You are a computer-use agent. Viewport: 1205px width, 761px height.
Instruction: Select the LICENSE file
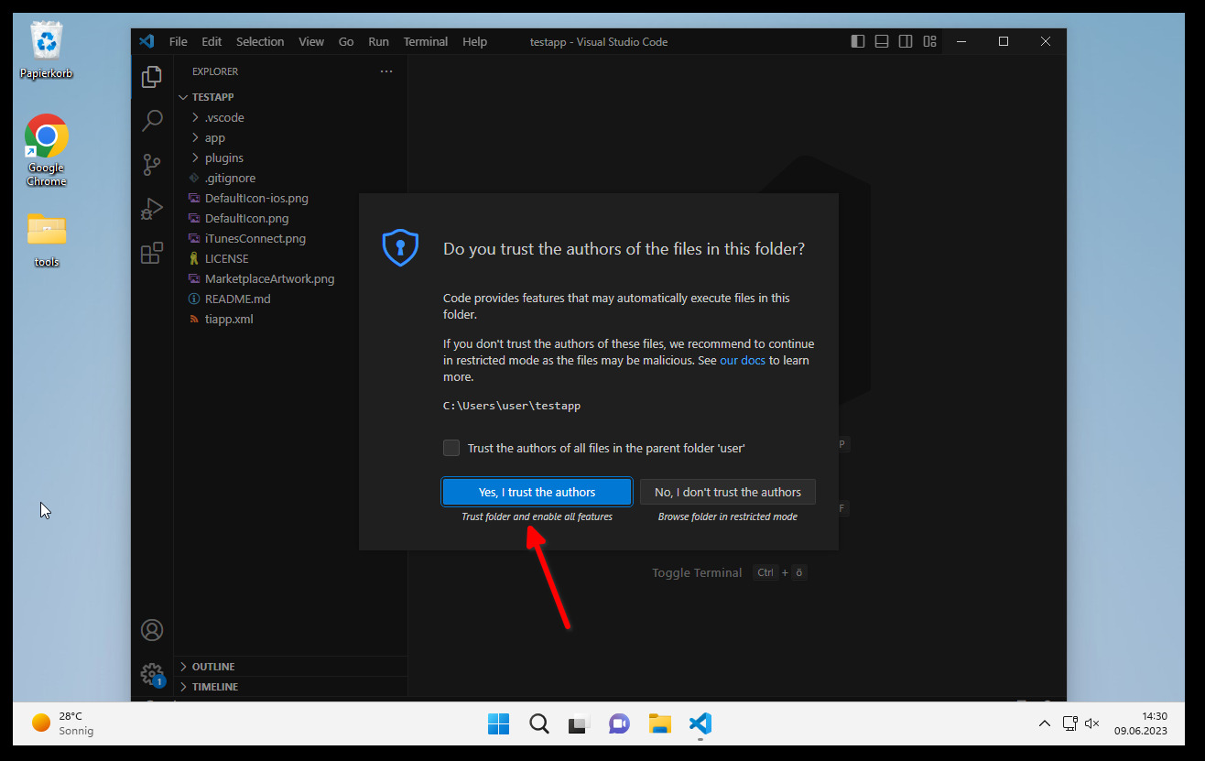(290, 258)
